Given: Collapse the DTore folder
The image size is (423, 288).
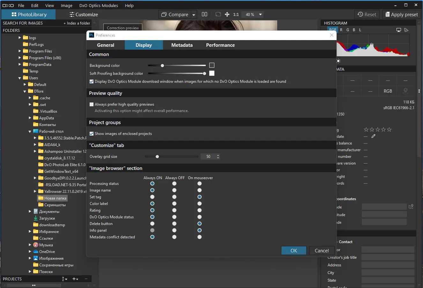Looking at the screenshot, I should [25, 91].
